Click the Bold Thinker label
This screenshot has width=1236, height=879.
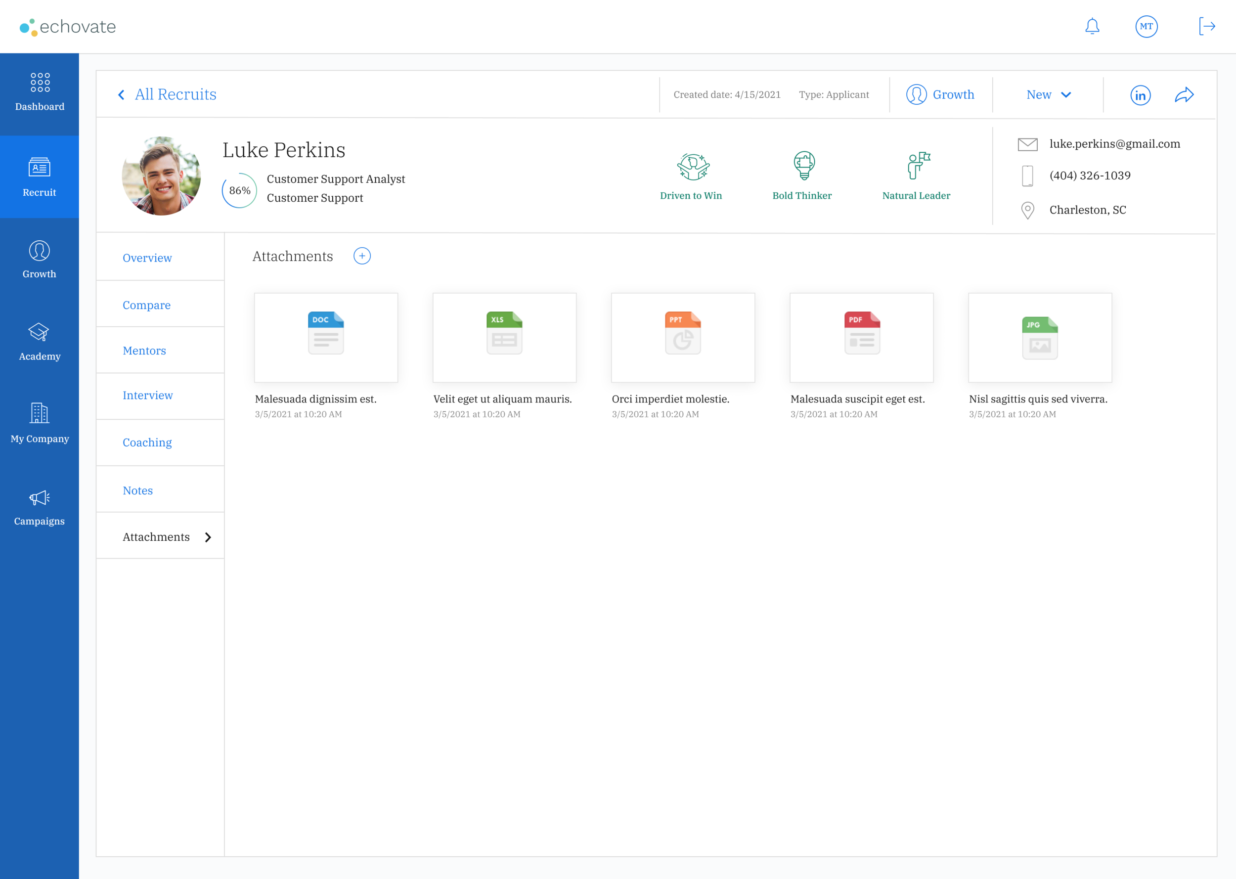802,196
